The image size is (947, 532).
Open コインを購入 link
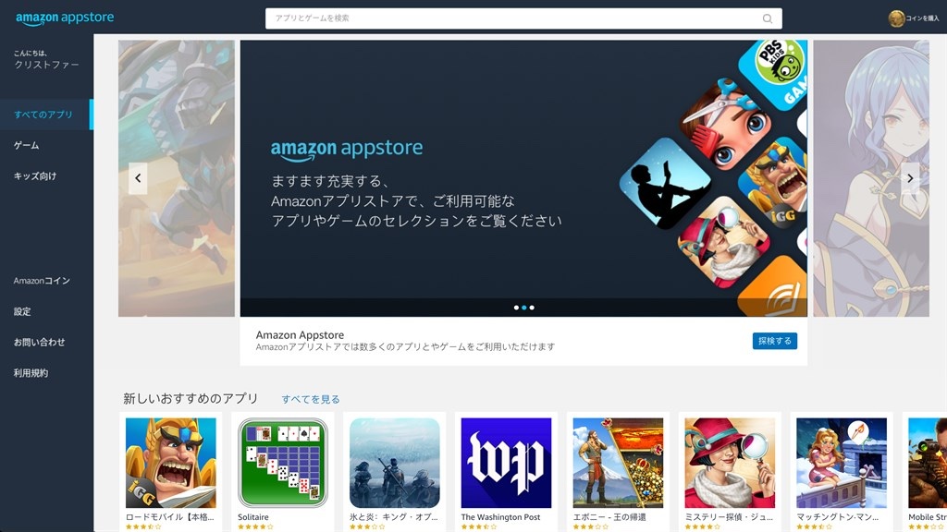(922, 18)
